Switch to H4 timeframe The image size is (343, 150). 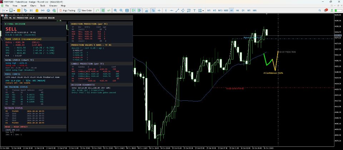237,10
